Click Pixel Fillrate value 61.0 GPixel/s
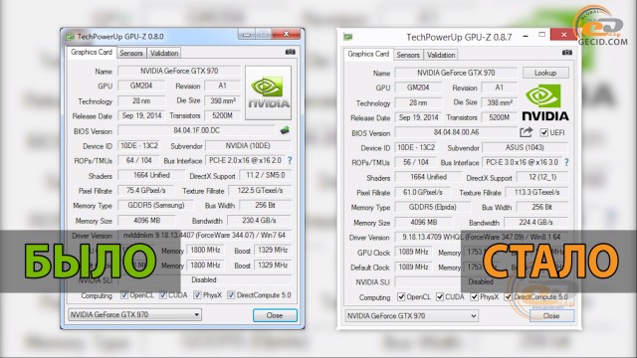This screenshot has height=358, width=637. coord(422,192)
